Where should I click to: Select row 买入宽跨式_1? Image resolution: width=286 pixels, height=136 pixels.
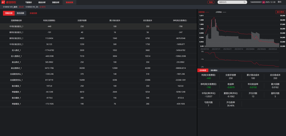[x=99, y=56]
